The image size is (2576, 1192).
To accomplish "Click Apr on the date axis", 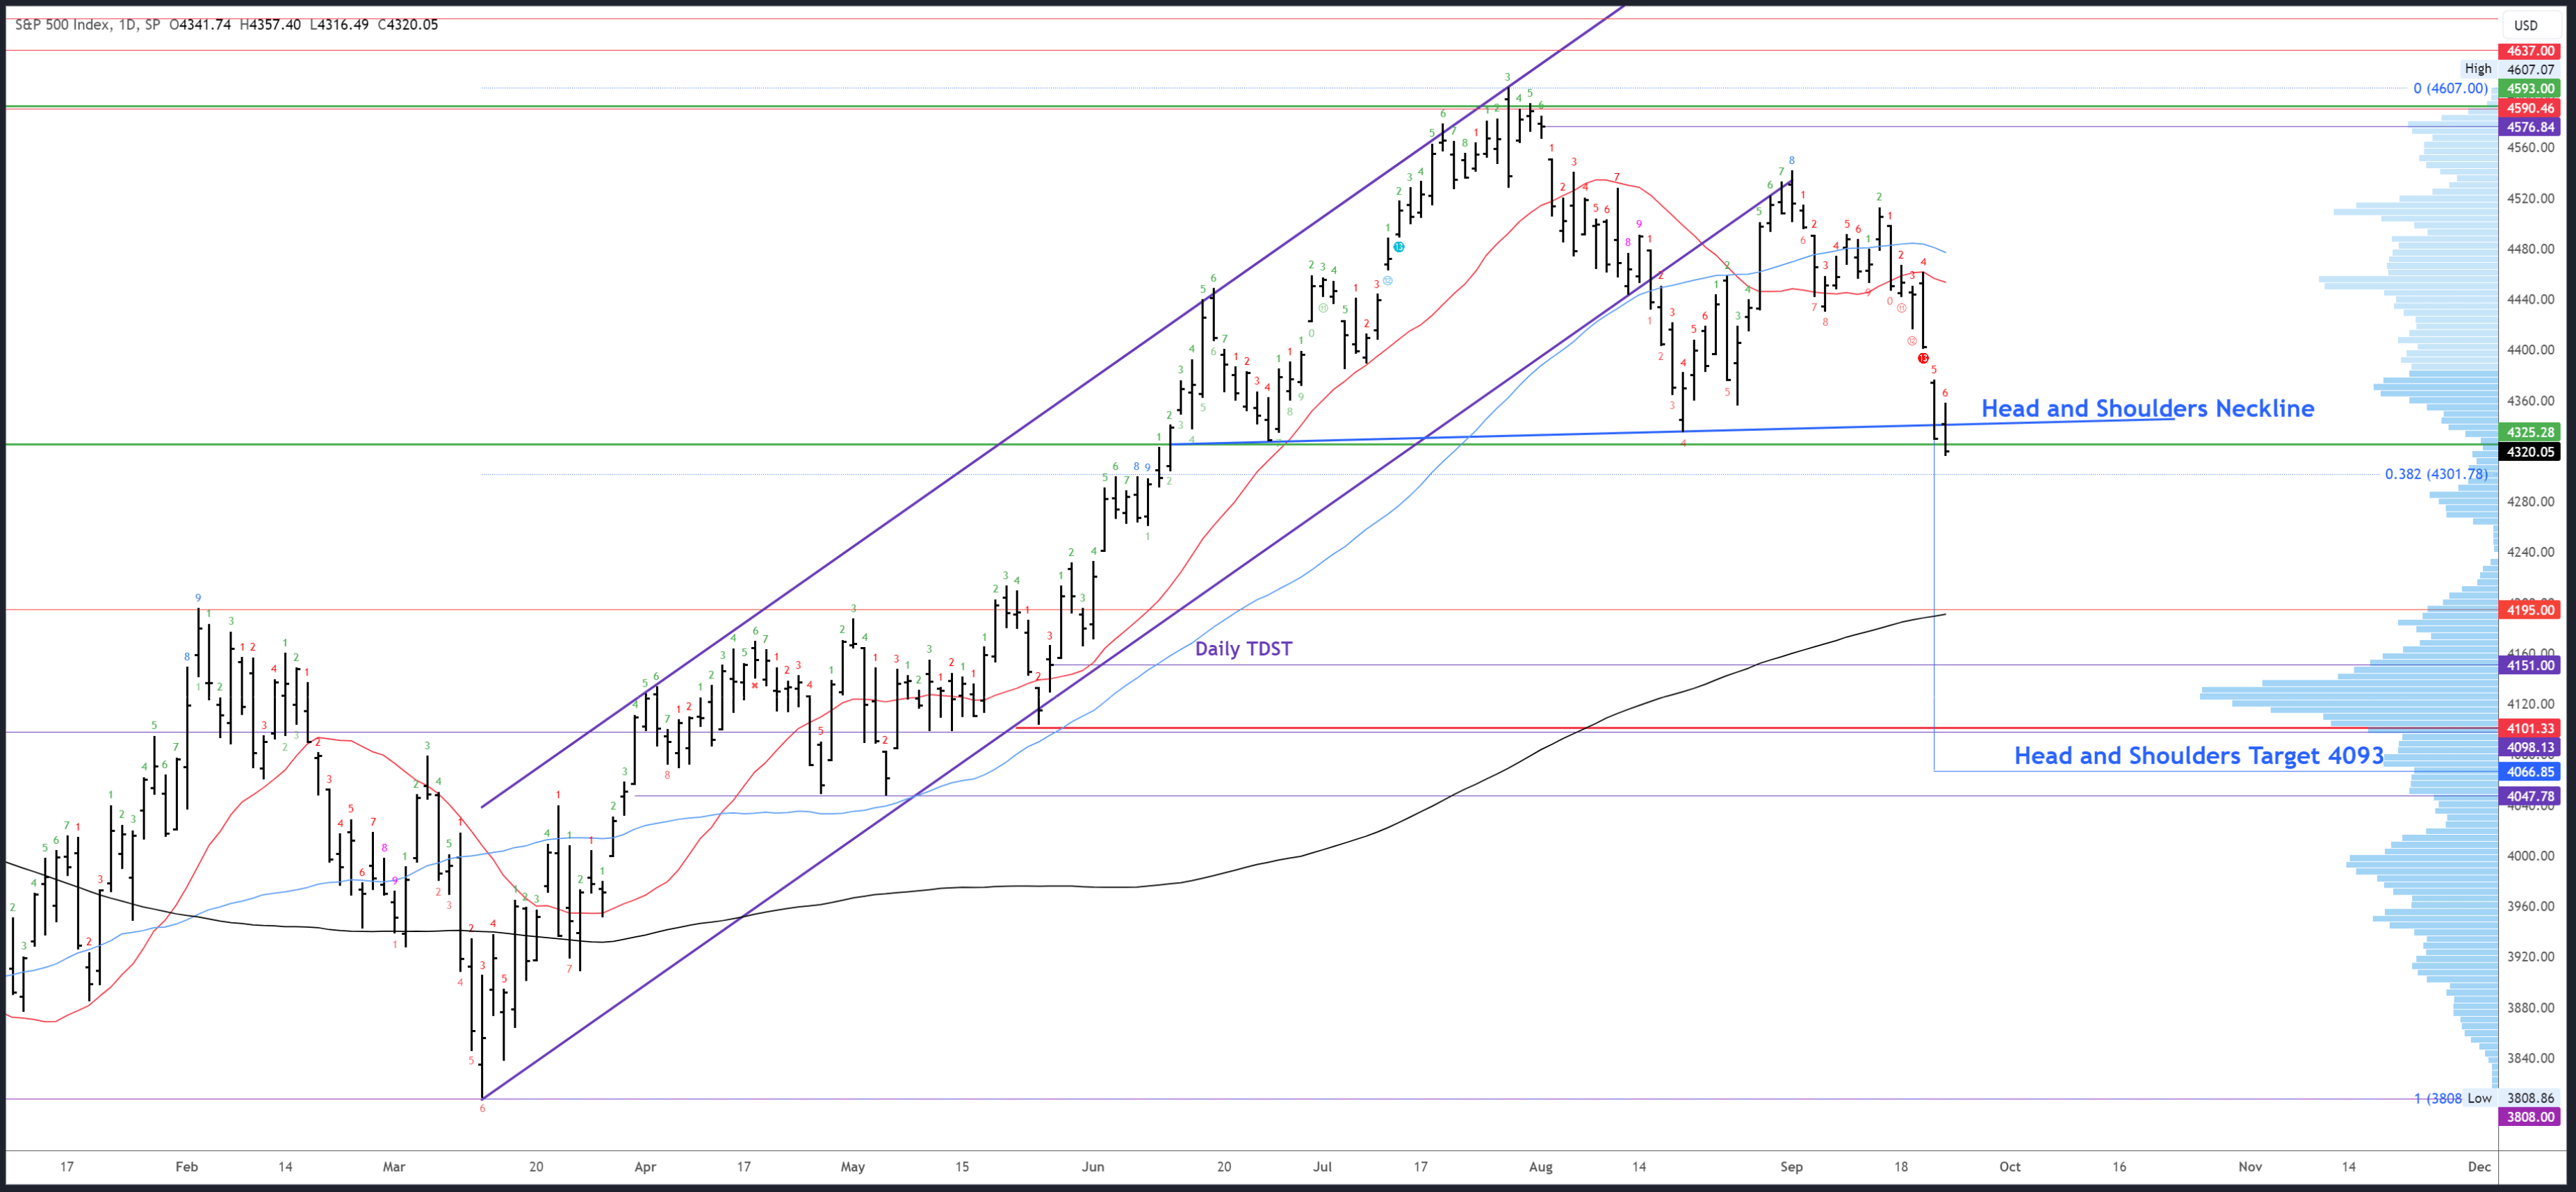I will pos(645,1167).
